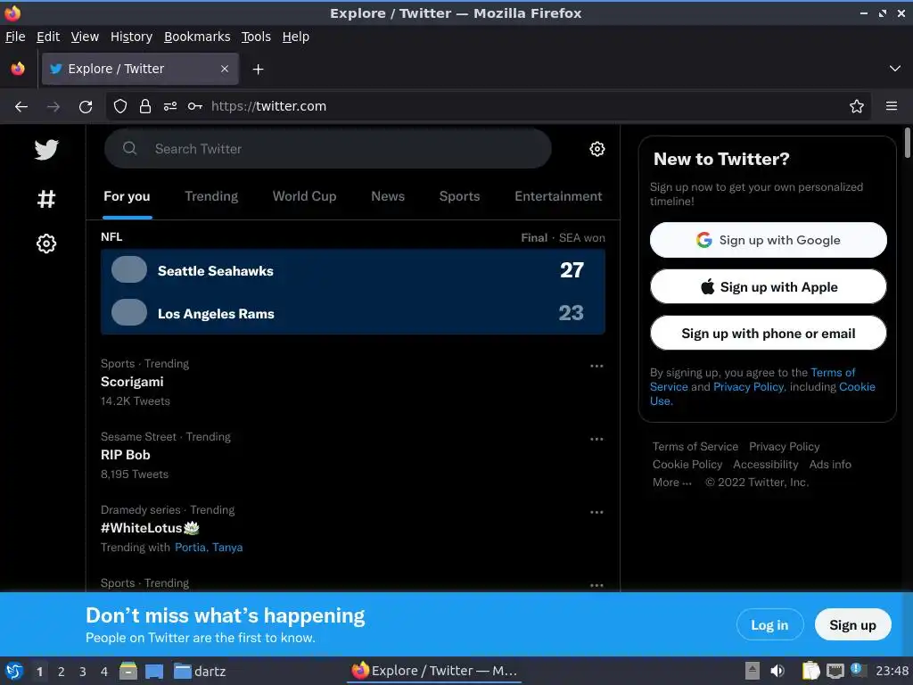913x685 pixels.
Task: Click the page vertical scrollbar thumb
Action: (907, 143)
